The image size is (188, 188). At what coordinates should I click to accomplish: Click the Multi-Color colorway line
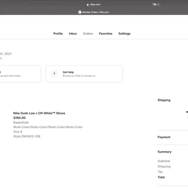pyautogui.click(x=48, y=127)
